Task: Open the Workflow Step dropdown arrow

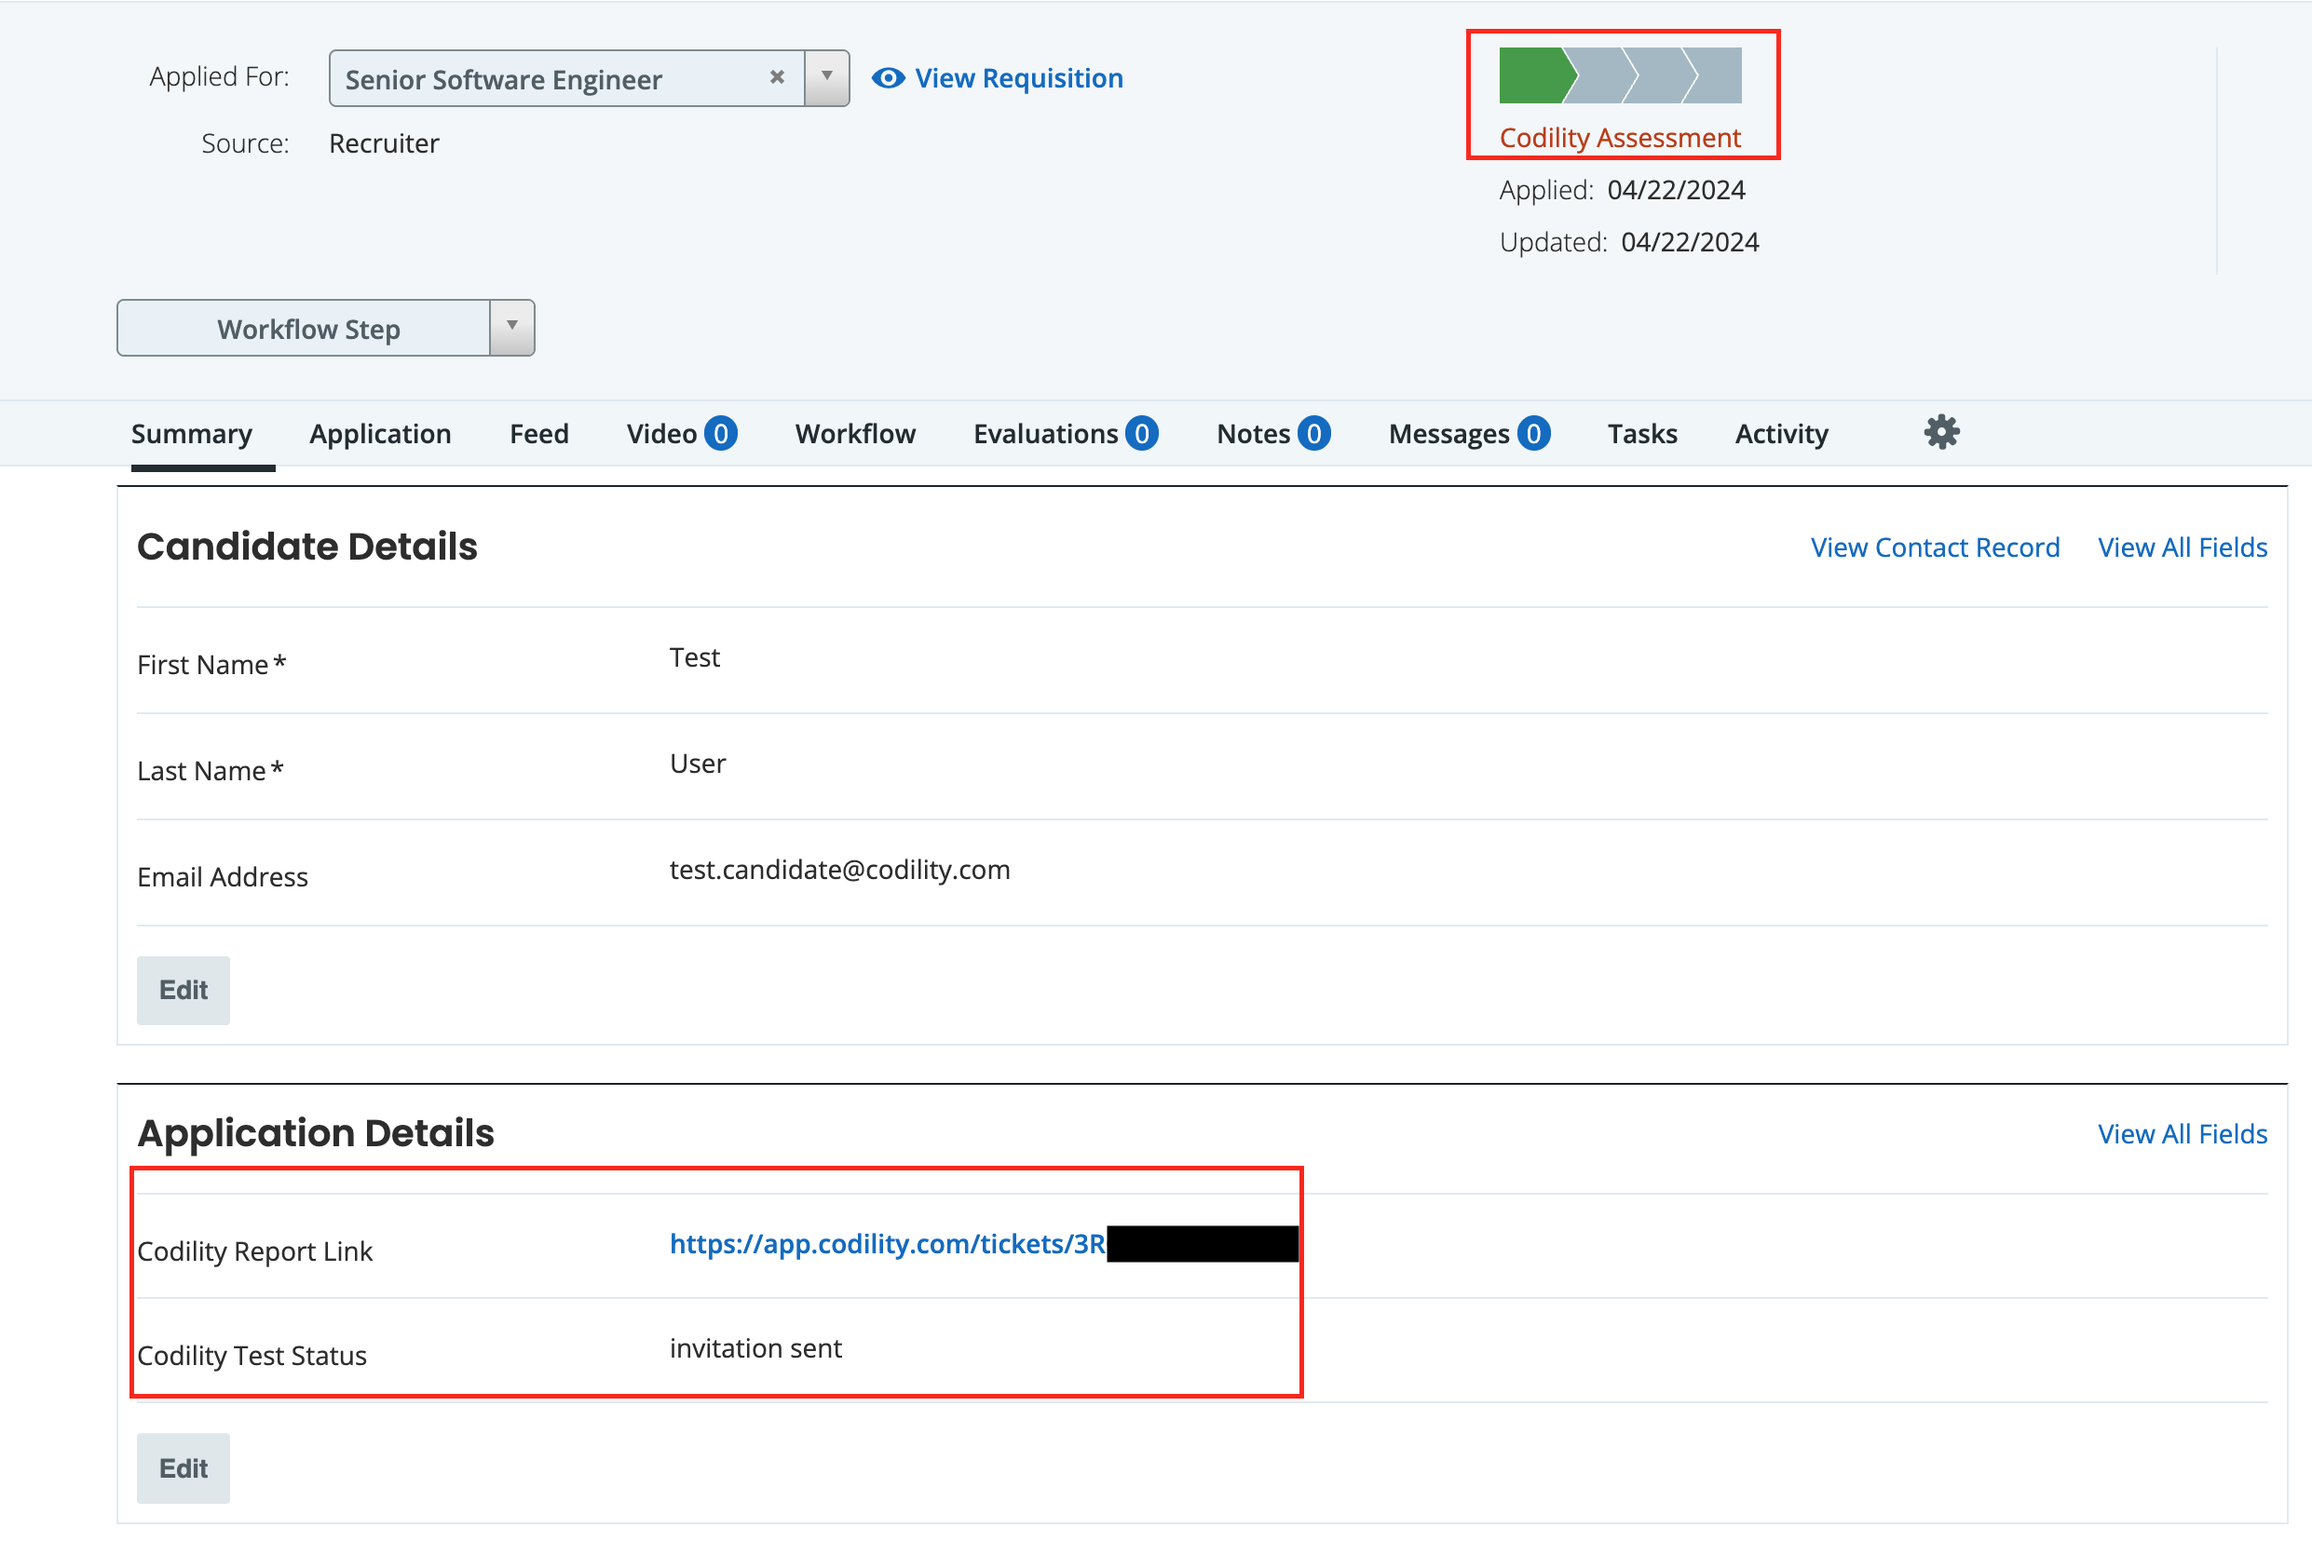Action: pos(511,327)
